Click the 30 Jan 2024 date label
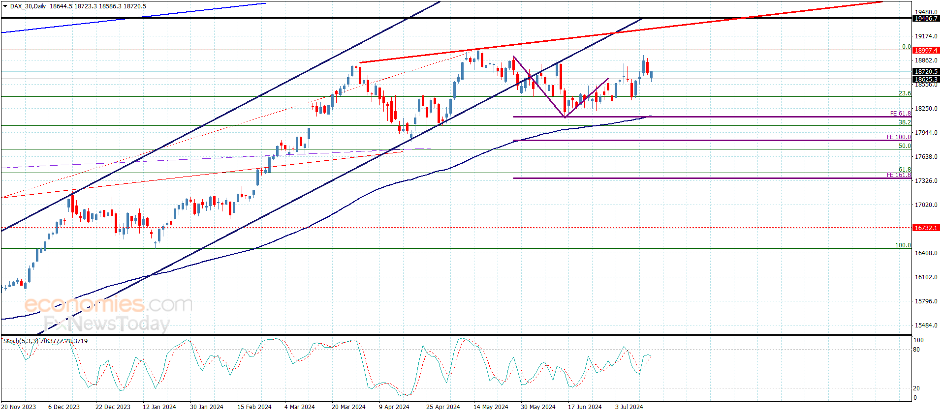The image size is (943, 413). click(206, 407)
